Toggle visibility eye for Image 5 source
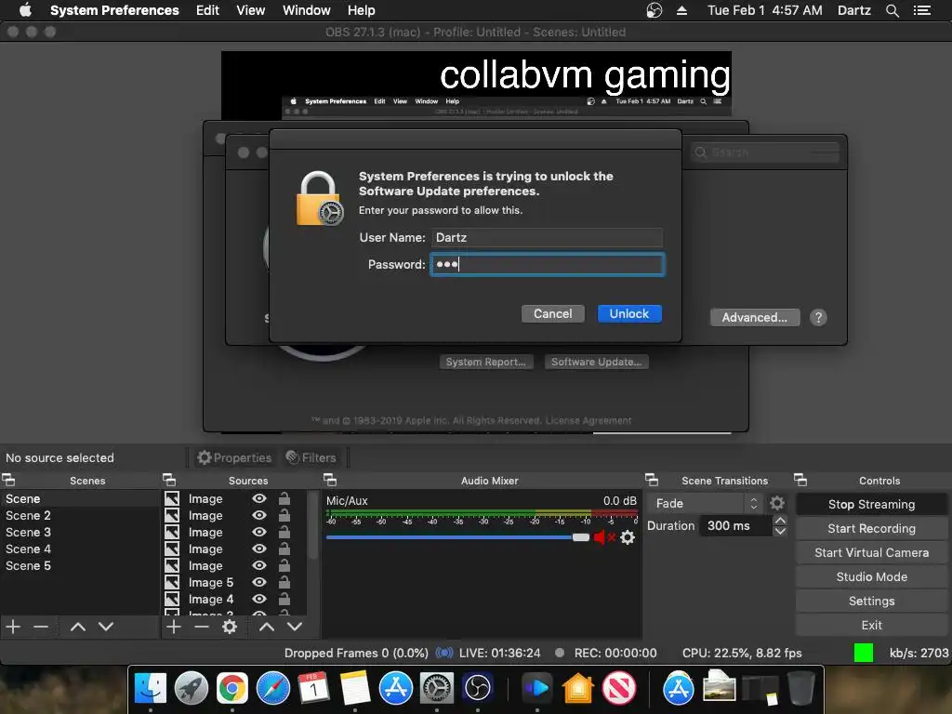Image resolution: width=952 pixels, height=714 pixels. click(x=259, y=582)
